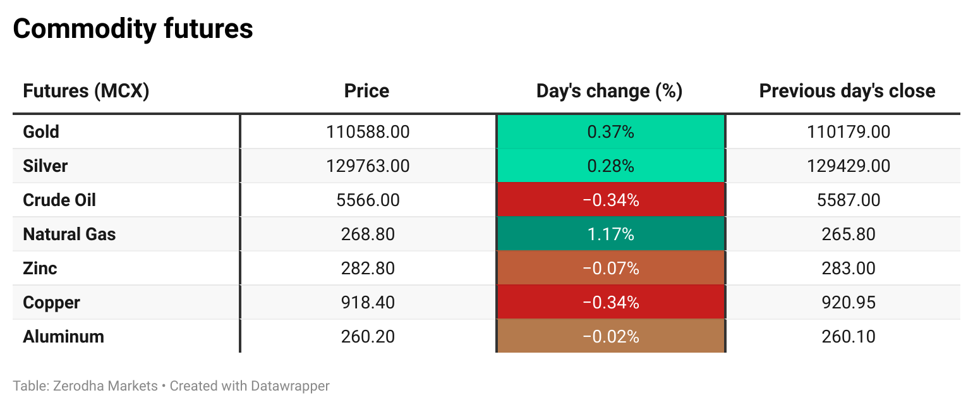Select the Copper row label

click(51, 303)
